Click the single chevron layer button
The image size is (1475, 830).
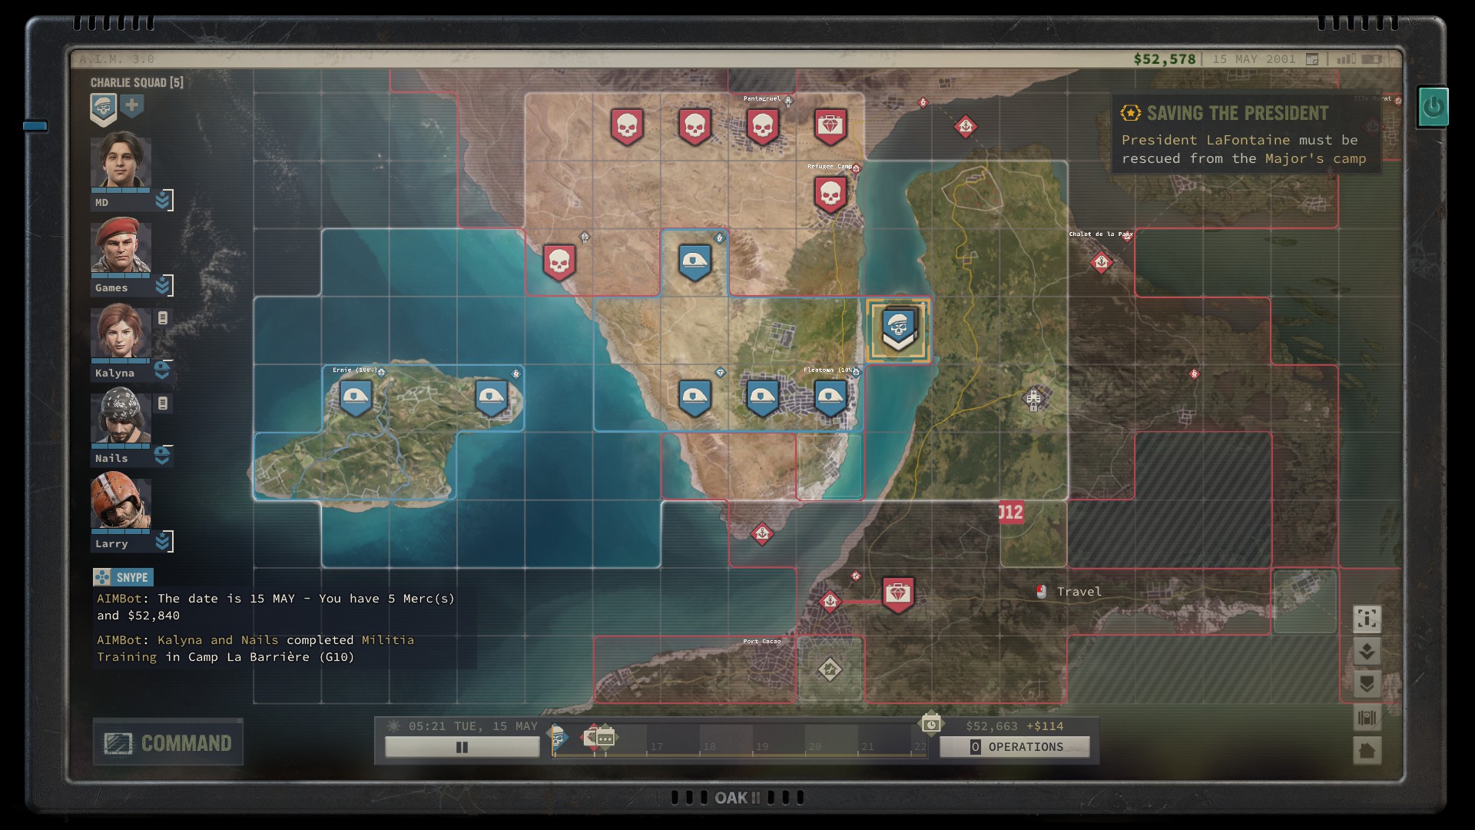click(x=1367, y=652)
